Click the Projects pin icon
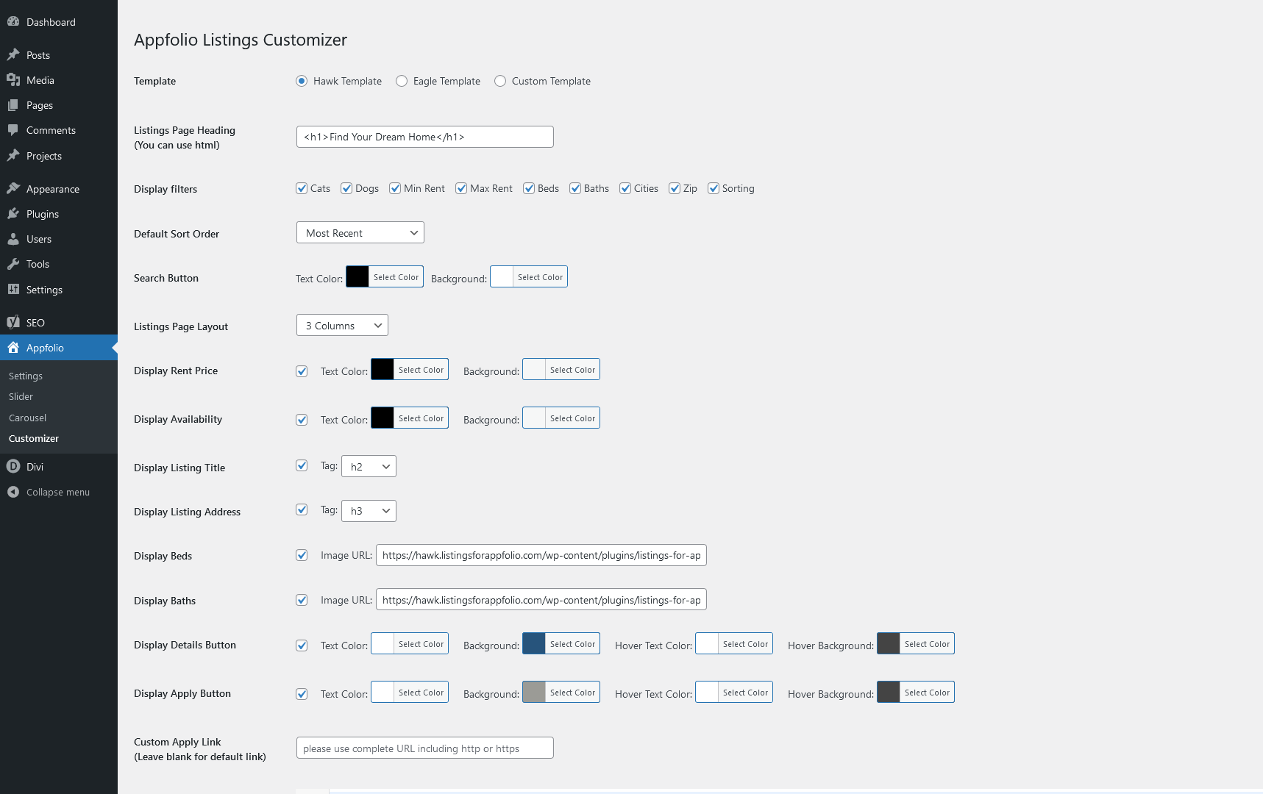Image resolution: width=1263 pixels, height=794 pixels. click(x=13, y=156)
